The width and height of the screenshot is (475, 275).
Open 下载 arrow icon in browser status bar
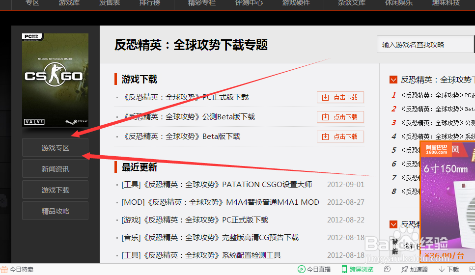pos(442,269)
